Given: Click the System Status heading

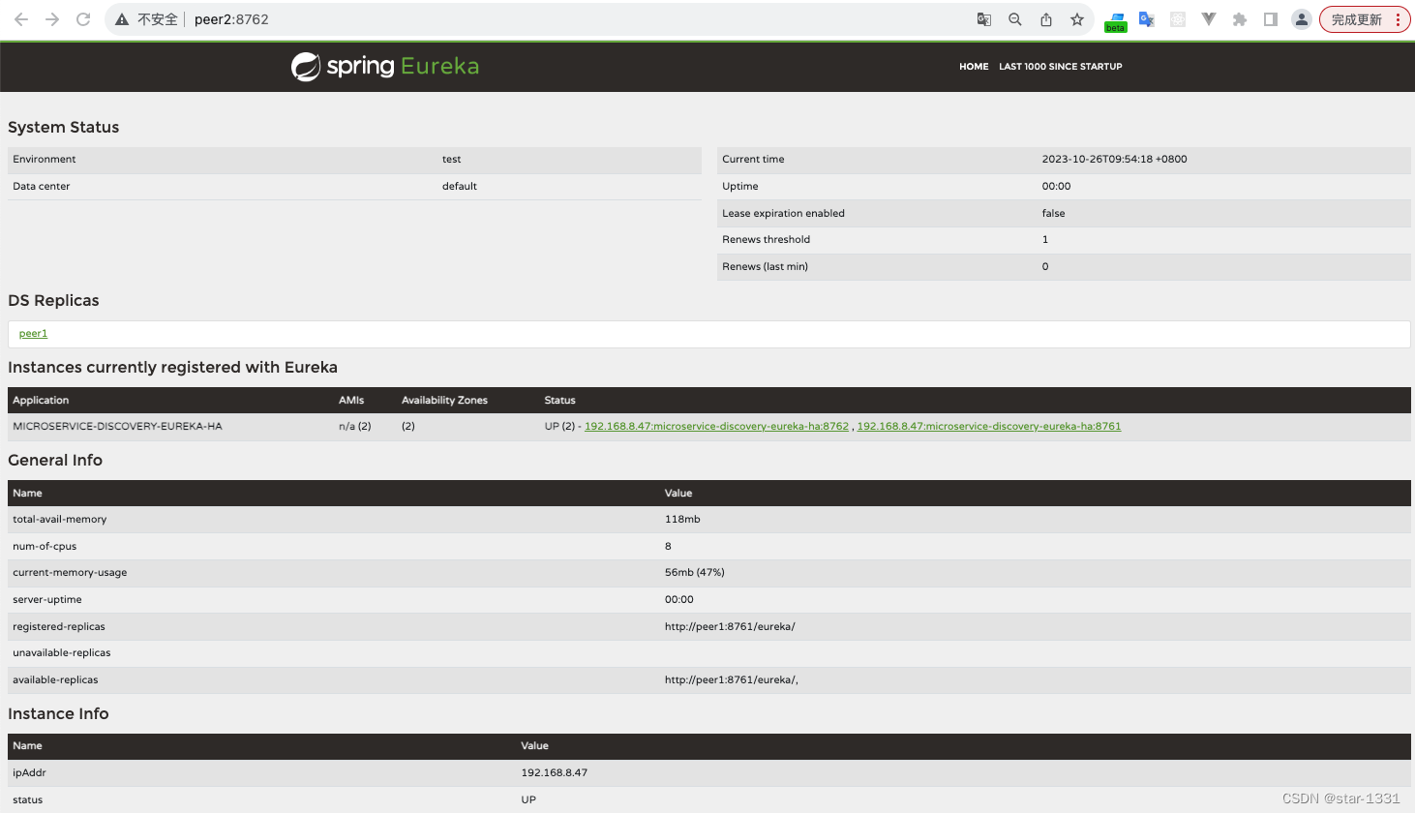Looking at the screenshot, I should click(64, 128).
